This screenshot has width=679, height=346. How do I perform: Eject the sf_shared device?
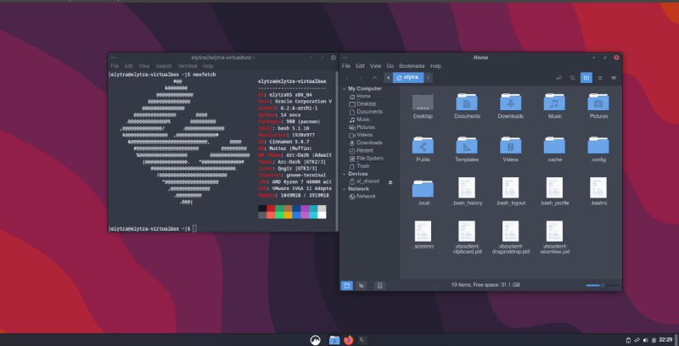(390, 182)
